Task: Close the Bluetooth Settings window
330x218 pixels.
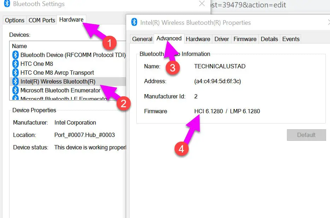Action: coord(202,4)
